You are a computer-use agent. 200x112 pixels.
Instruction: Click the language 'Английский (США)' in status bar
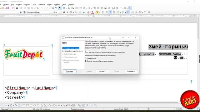tap(121, 109)
